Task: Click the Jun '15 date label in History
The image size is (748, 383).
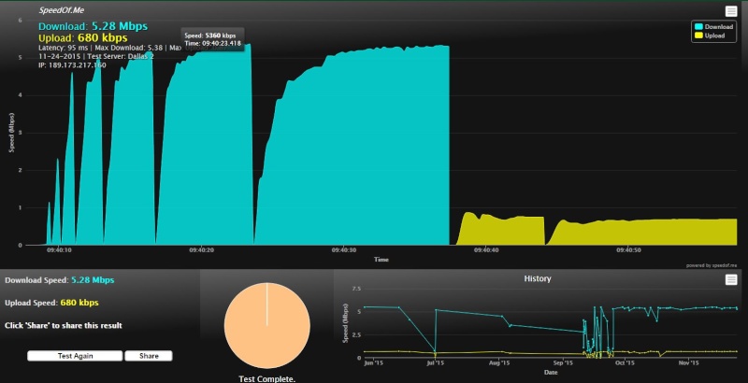Action: pyautogui.click(x=373, y=363)
